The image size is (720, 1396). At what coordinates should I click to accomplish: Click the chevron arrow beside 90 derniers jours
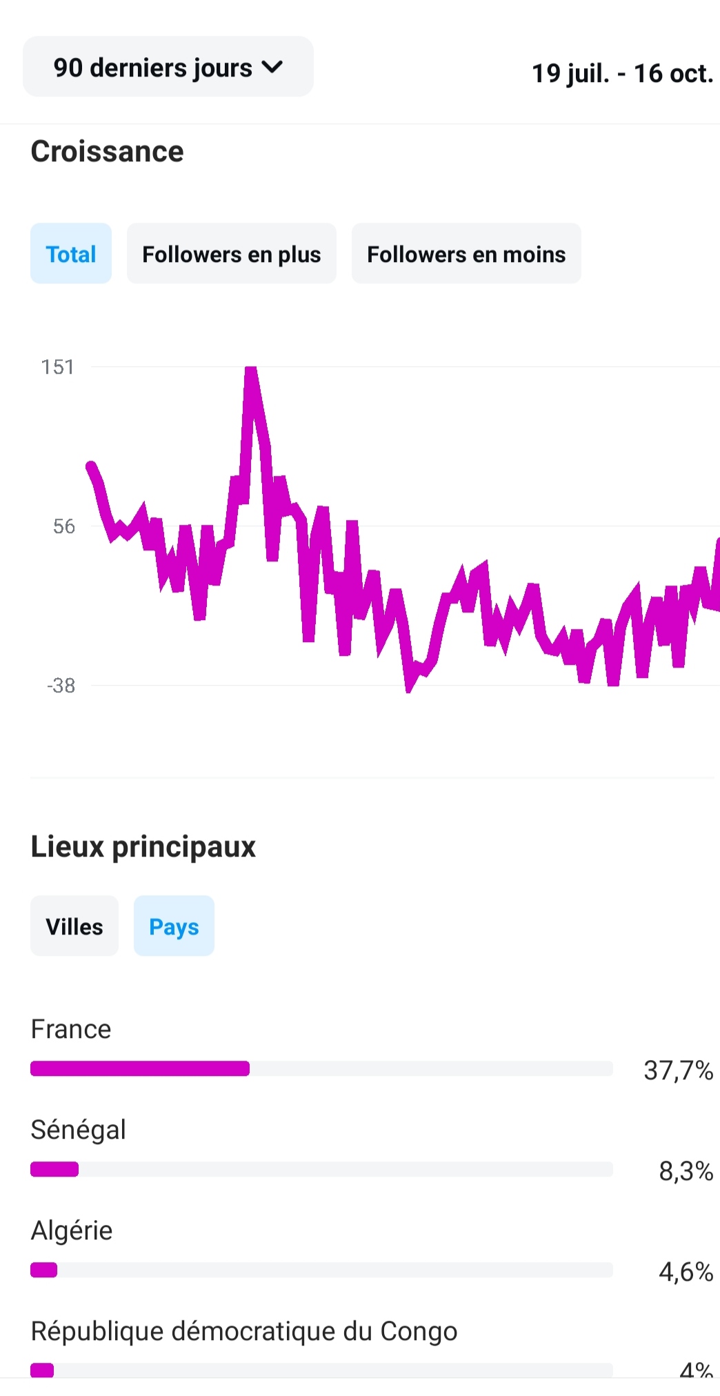[x=273, y=67]
